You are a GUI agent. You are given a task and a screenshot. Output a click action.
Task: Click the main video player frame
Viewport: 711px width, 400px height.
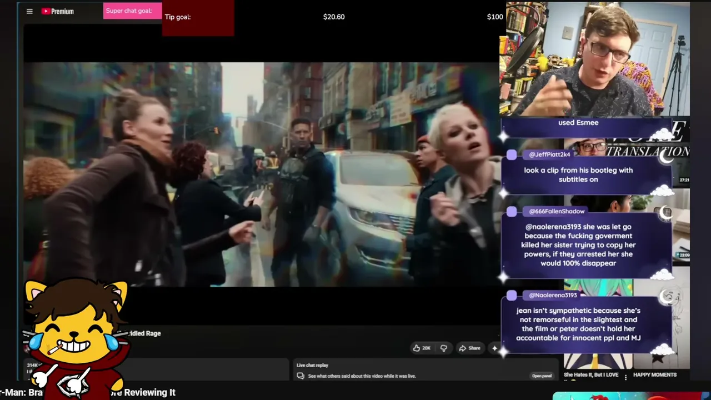point(261,174)
